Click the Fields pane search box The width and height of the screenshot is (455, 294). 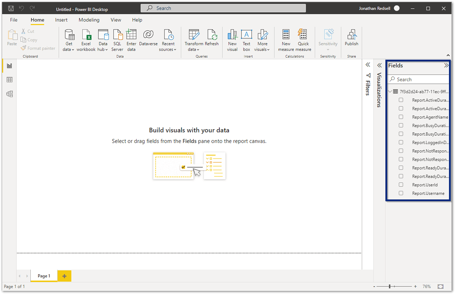click(418, 79)
